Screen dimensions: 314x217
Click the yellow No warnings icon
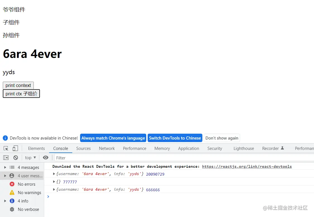[12, 193]
